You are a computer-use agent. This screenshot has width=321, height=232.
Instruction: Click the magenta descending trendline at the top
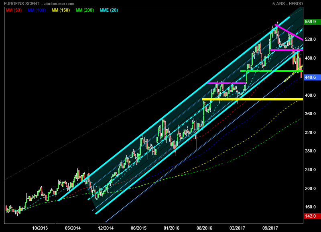coord(289,32)
